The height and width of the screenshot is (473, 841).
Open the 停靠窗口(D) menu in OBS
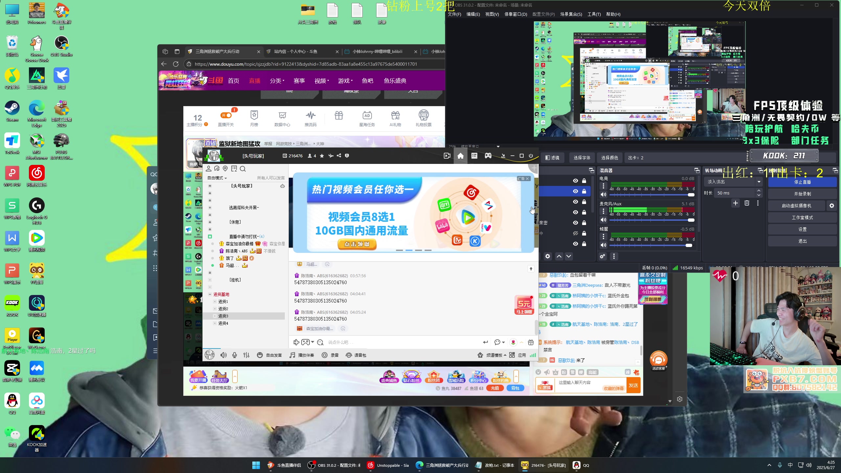point(516,14)
